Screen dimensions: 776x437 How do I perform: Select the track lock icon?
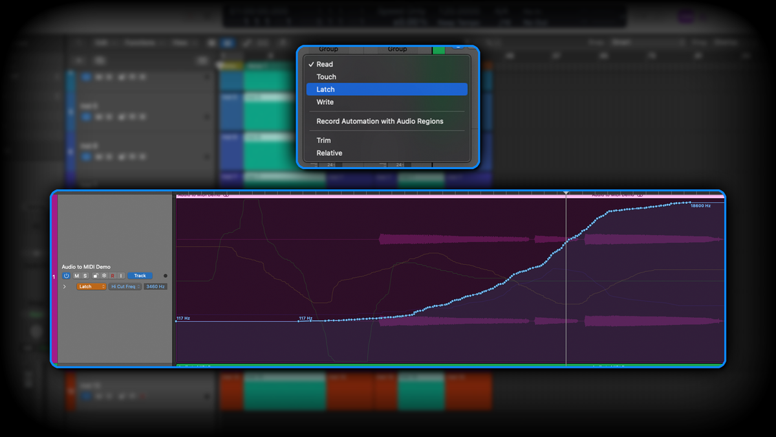96,276
